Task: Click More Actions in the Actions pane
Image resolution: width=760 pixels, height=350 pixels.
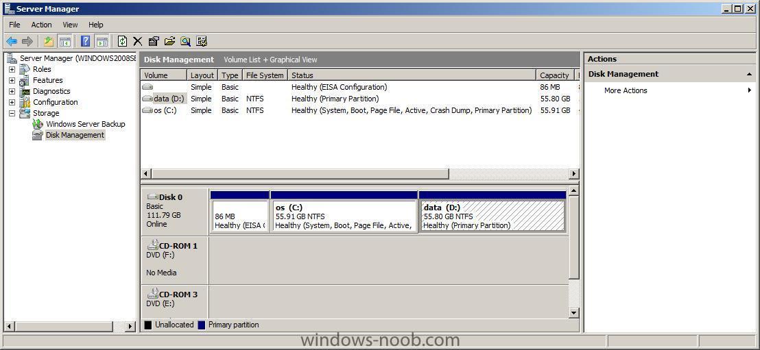Action: (x=626, y=90)
